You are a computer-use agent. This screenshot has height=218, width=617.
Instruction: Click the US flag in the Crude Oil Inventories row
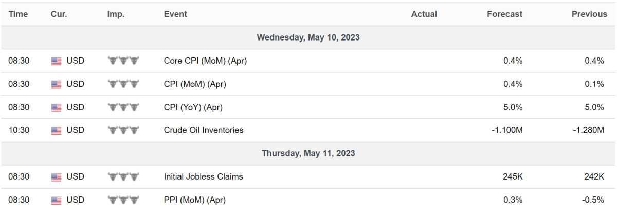(56, 131)
